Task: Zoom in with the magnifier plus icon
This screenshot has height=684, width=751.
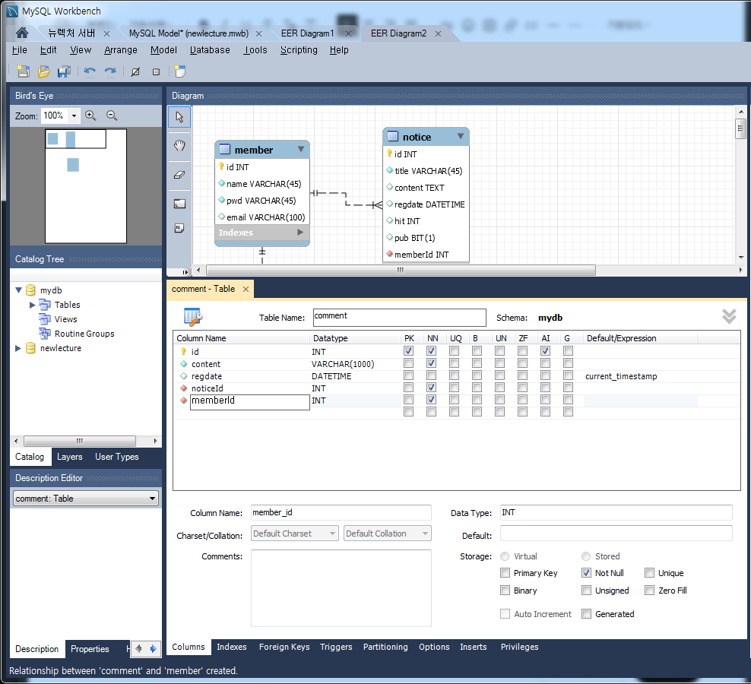Action: pos(90,116)
